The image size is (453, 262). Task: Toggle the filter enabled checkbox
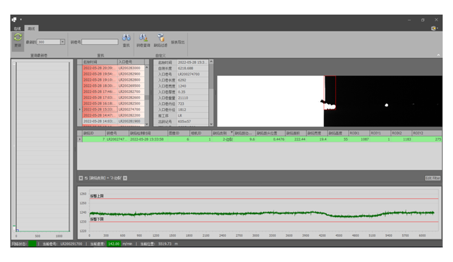(86, 178)
